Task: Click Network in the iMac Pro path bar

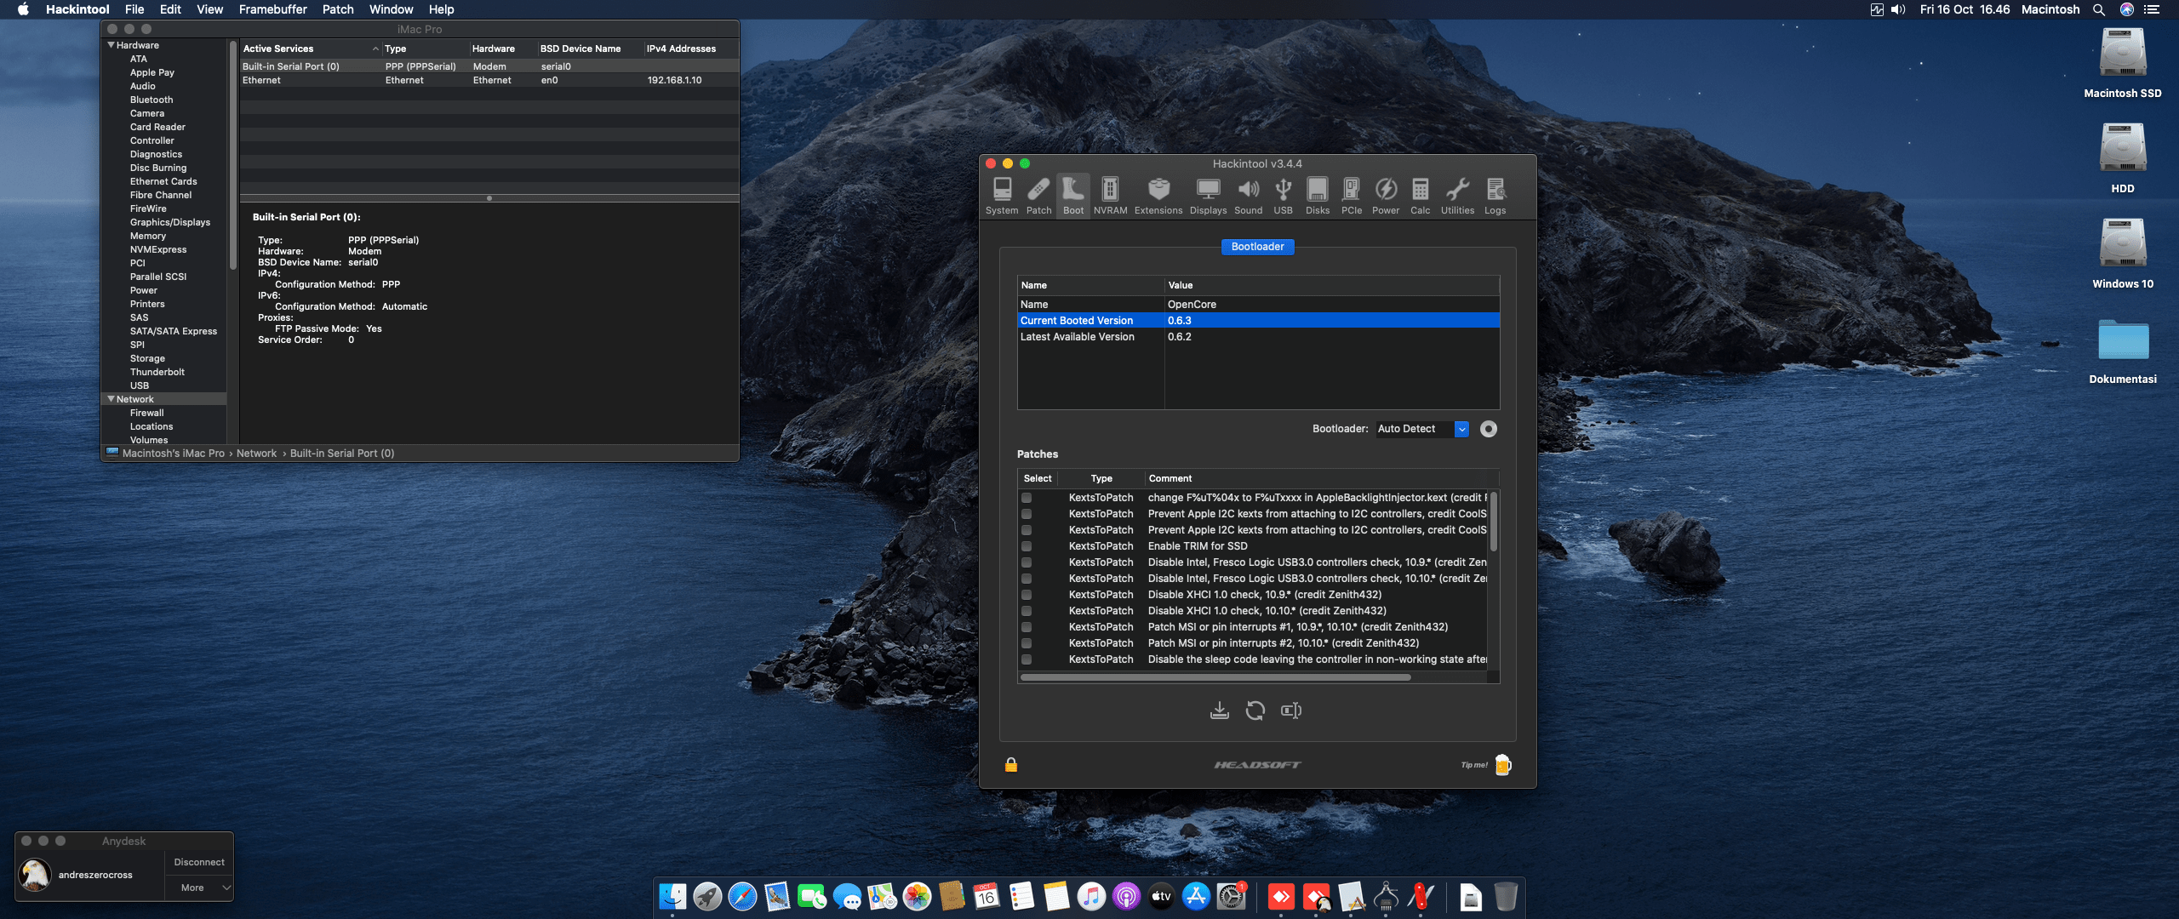Action: [x=256, y=454]
